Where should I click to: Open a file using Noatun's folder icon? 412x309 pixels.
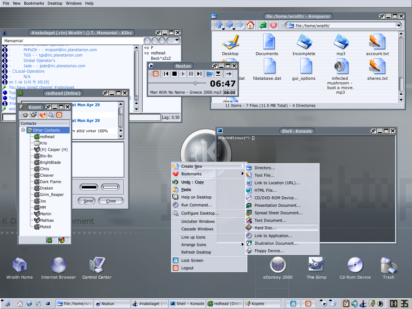point(210,74)
